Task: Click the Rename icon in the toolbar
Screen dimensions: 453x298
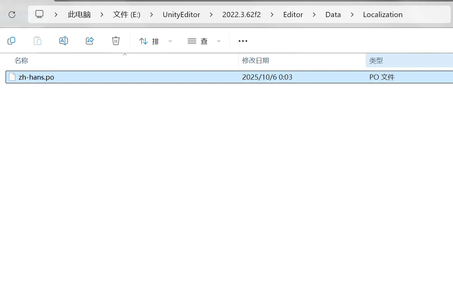Action: click(64, 41)
